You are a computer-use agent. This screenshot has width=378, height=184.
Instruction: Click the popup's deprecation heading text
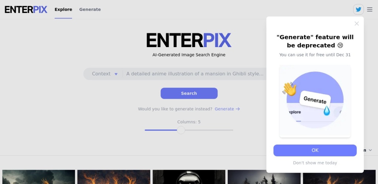(x=315, y=41)
